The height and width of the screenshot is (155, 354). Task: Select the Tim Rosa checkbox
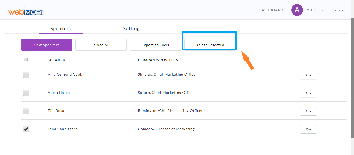(x=26, y=111)
